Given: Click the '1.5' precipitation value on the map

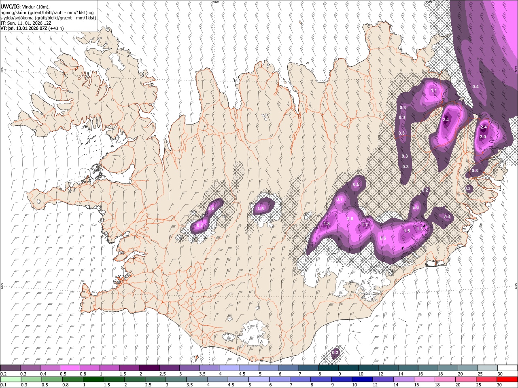Looking at the screenshot, I should click(x=407, y=231).
